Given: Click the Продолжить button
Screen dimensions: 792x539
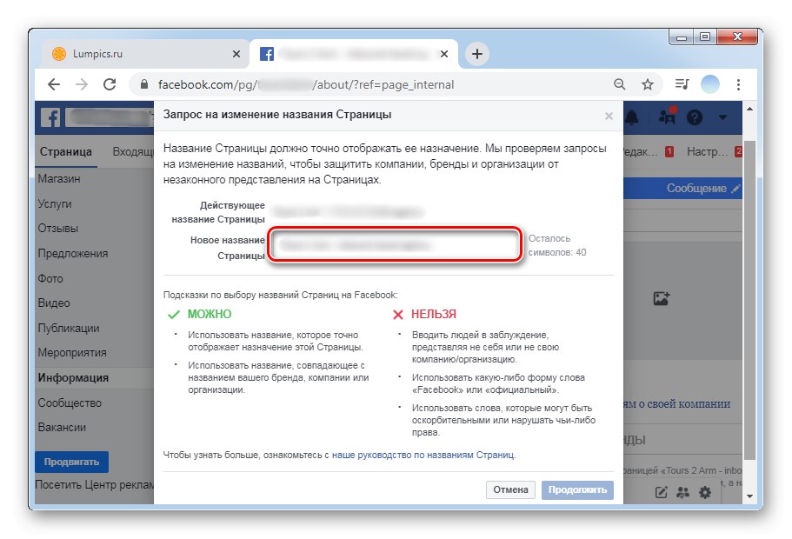Looking at the screenshot, I should coord(577,489).
